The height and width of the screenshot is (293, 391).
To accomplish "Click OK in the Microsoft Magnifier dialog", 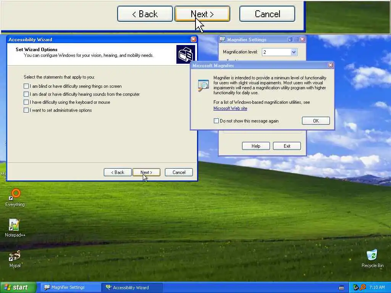I will tap(316, 121).
